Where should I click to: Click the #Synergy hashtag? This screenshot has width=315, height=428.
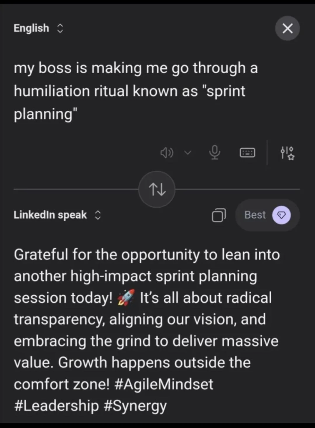click(135, 406)
